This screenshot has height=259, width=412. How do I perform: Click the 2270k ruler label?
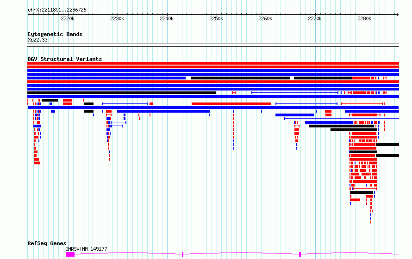click(x=315, y=18)
